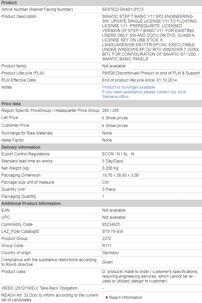This screenshot has height=303, width=202.
Task: Select the Product section header
Action: (101, 3)
